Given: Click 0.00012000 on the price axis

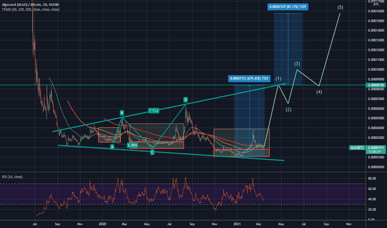Looking at the screenshot, I should point(376,50).
